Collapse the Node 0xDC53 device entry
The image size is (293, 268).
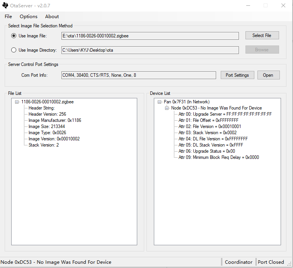(x=167, y=108)
